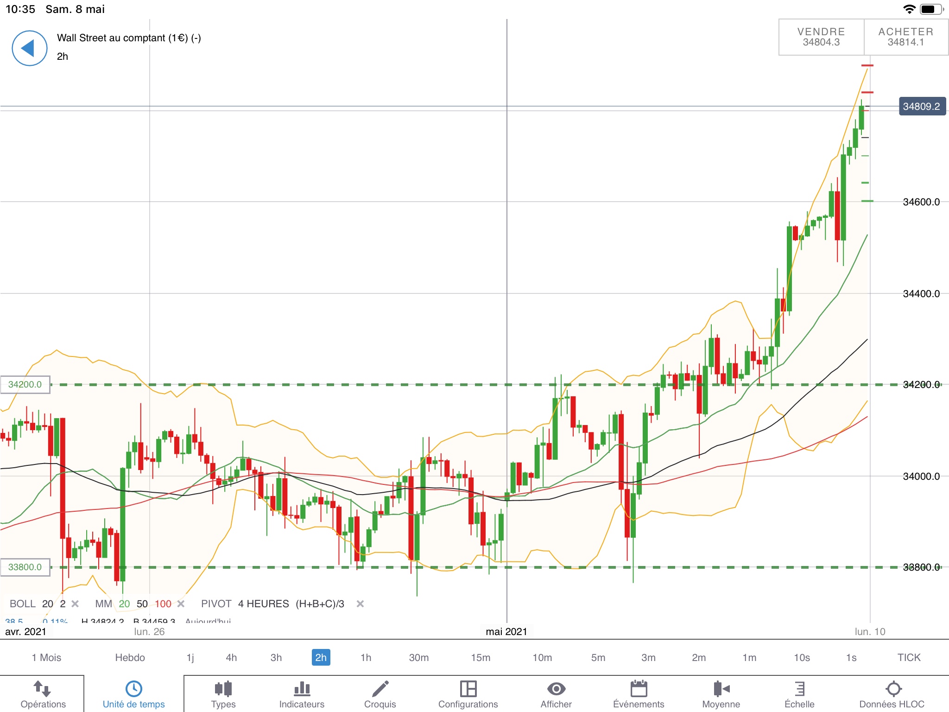Toggle the Moyenne candle option
The image size is (949, 712).
(x=721, y=689)
